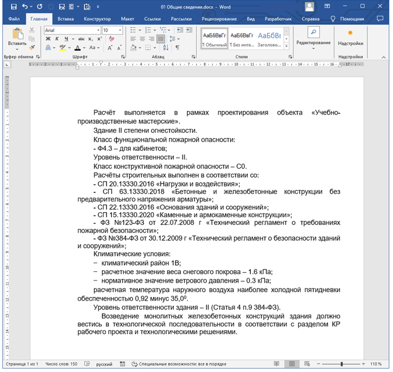Image resolution: width=393 pixels, height=372 pixels.
Task: Switch to the Рецензирование tab
Action: [x=220, y=19]
